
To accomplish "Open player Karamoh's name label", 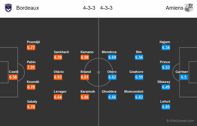I will (88, 91).
